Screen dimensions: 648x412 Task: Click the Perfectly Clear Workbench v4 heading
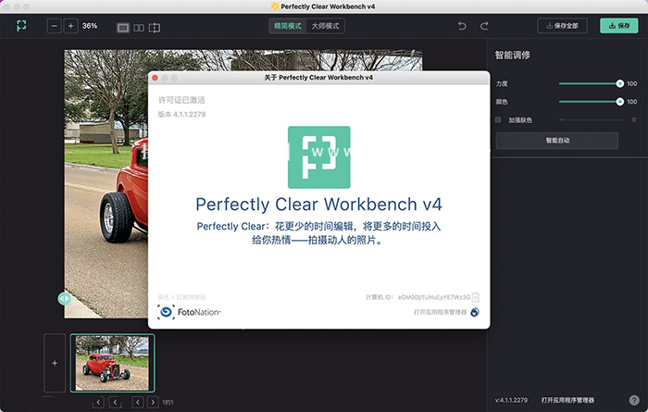[x=319, y=205]
